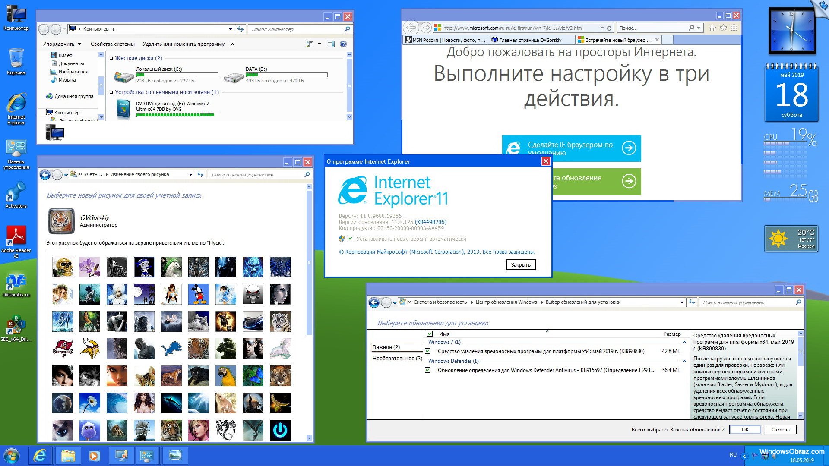The width and height of the screenshot is (829, 466).
Task: Select Mickey Mouse account picture
Action: pos(199,294)
